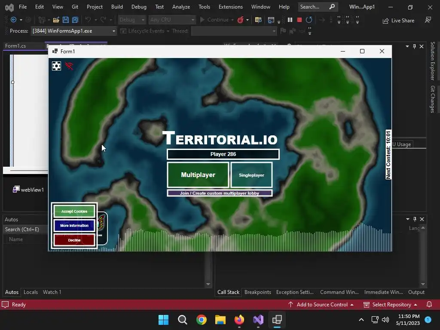Click the Live Share button
The height and width of the screenshot is (330, 440).
coord(398,20)
